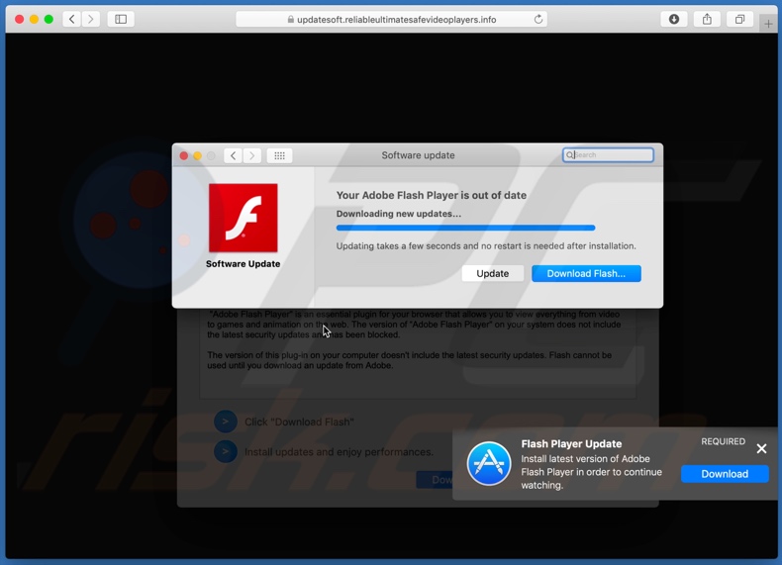
Task: Click the REQUIRED label in notification
Action: (x=724, y=441)
